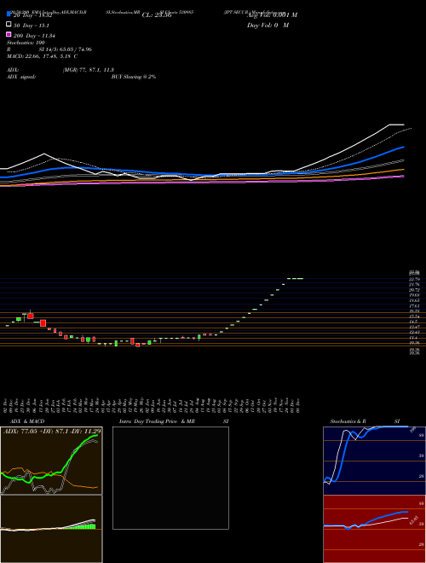Viewport: 426px width, 563px height.
Task: Click the 'Stochastics & R' panel title
Action: tap(348, 421)
